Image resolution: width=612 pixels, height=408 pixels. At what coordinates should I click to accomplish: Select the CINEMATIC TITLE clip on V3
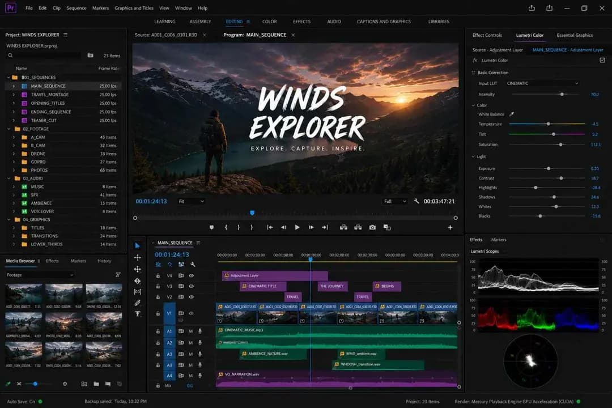click(263, 286)
